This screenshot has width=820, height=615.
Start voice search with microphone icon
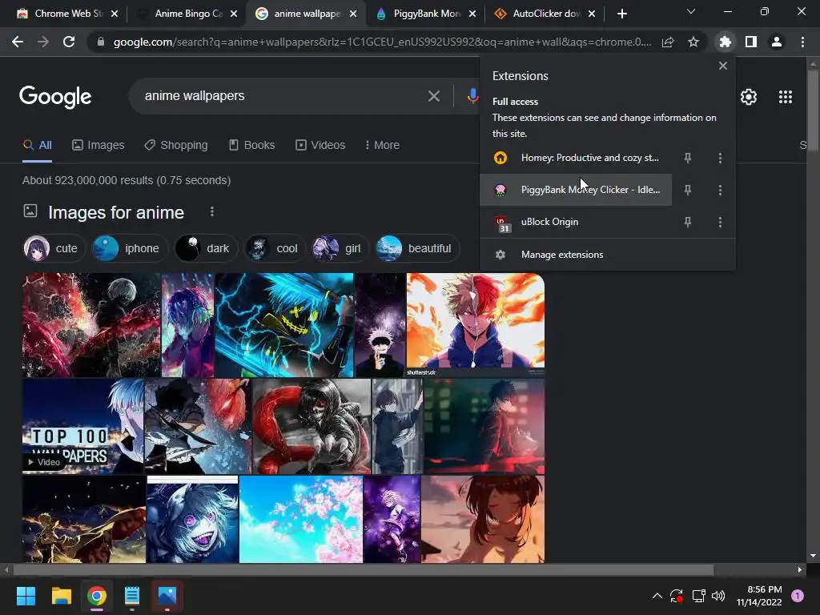tap(472, 96)
